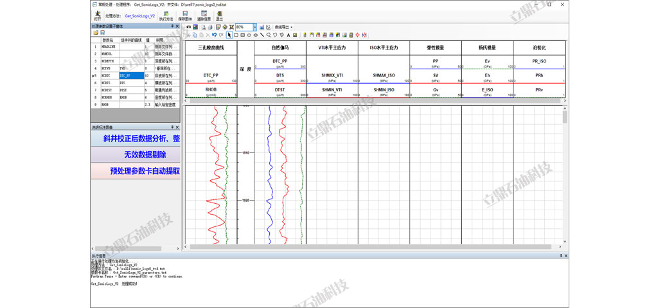Select the DTST curve cell in row 7
Screen dimensions: 658x308
tap(131, 90)
